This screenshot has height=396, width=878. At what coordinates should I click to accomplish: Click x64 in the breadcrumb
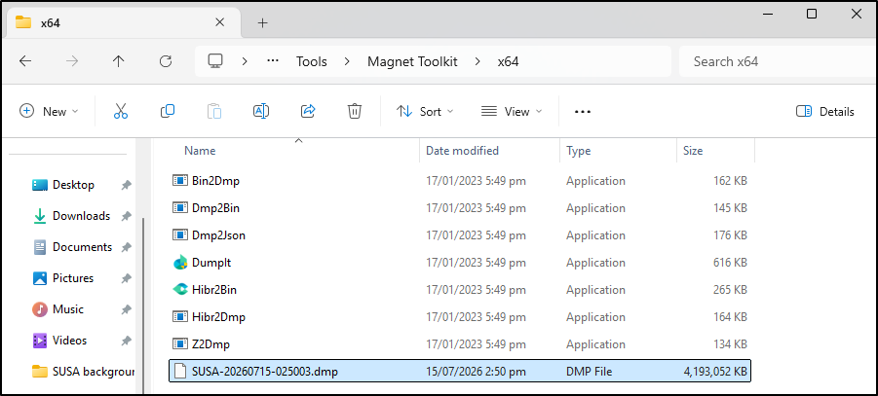pos(509,61)
